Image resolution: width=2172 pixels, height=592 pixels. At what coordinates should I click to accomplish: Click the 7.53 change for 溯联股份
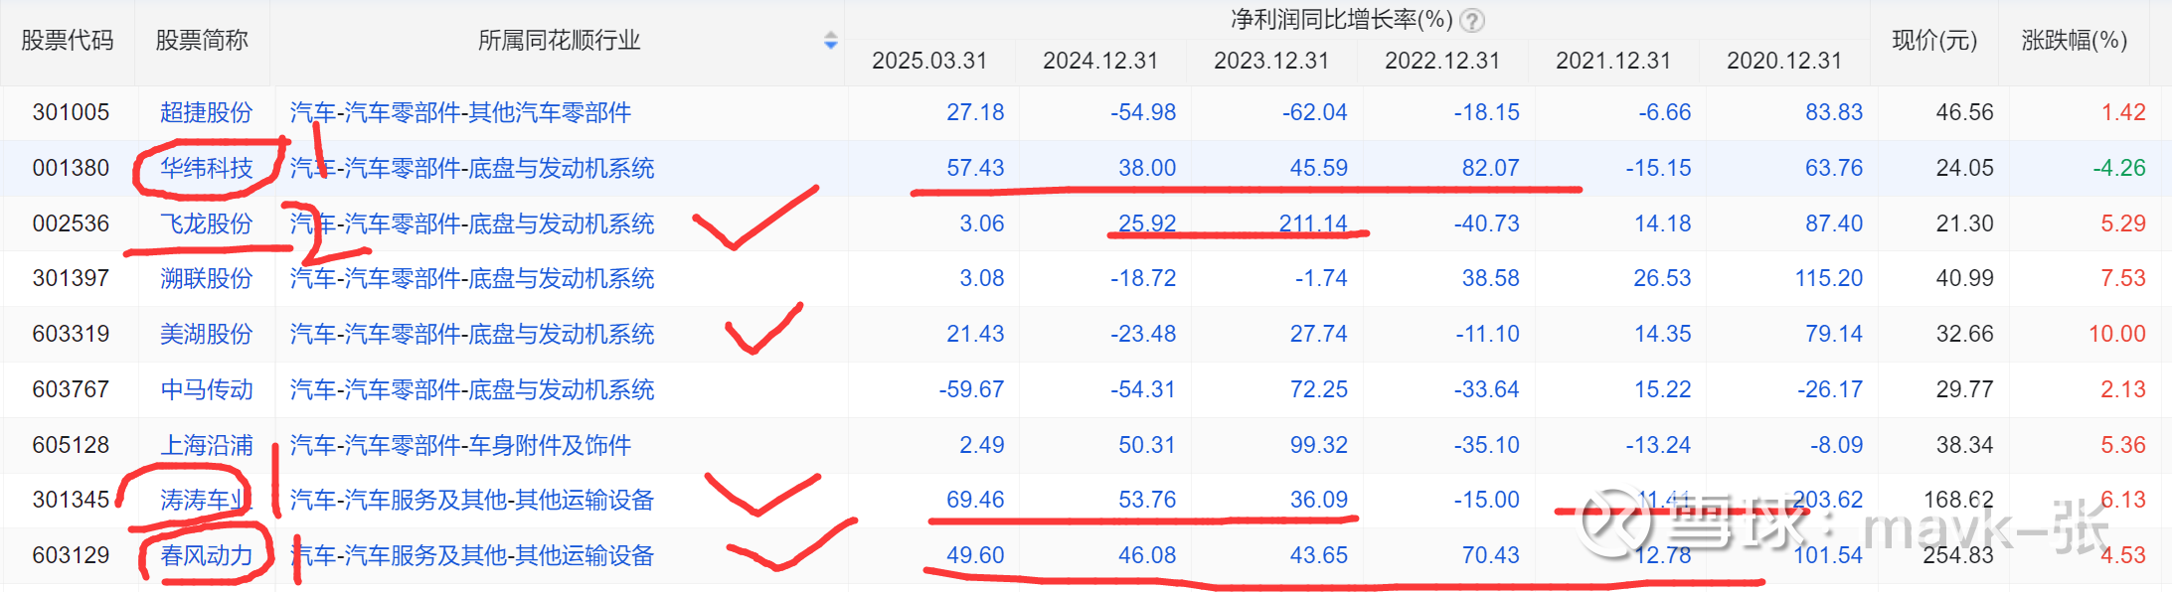coord(2123,278)
